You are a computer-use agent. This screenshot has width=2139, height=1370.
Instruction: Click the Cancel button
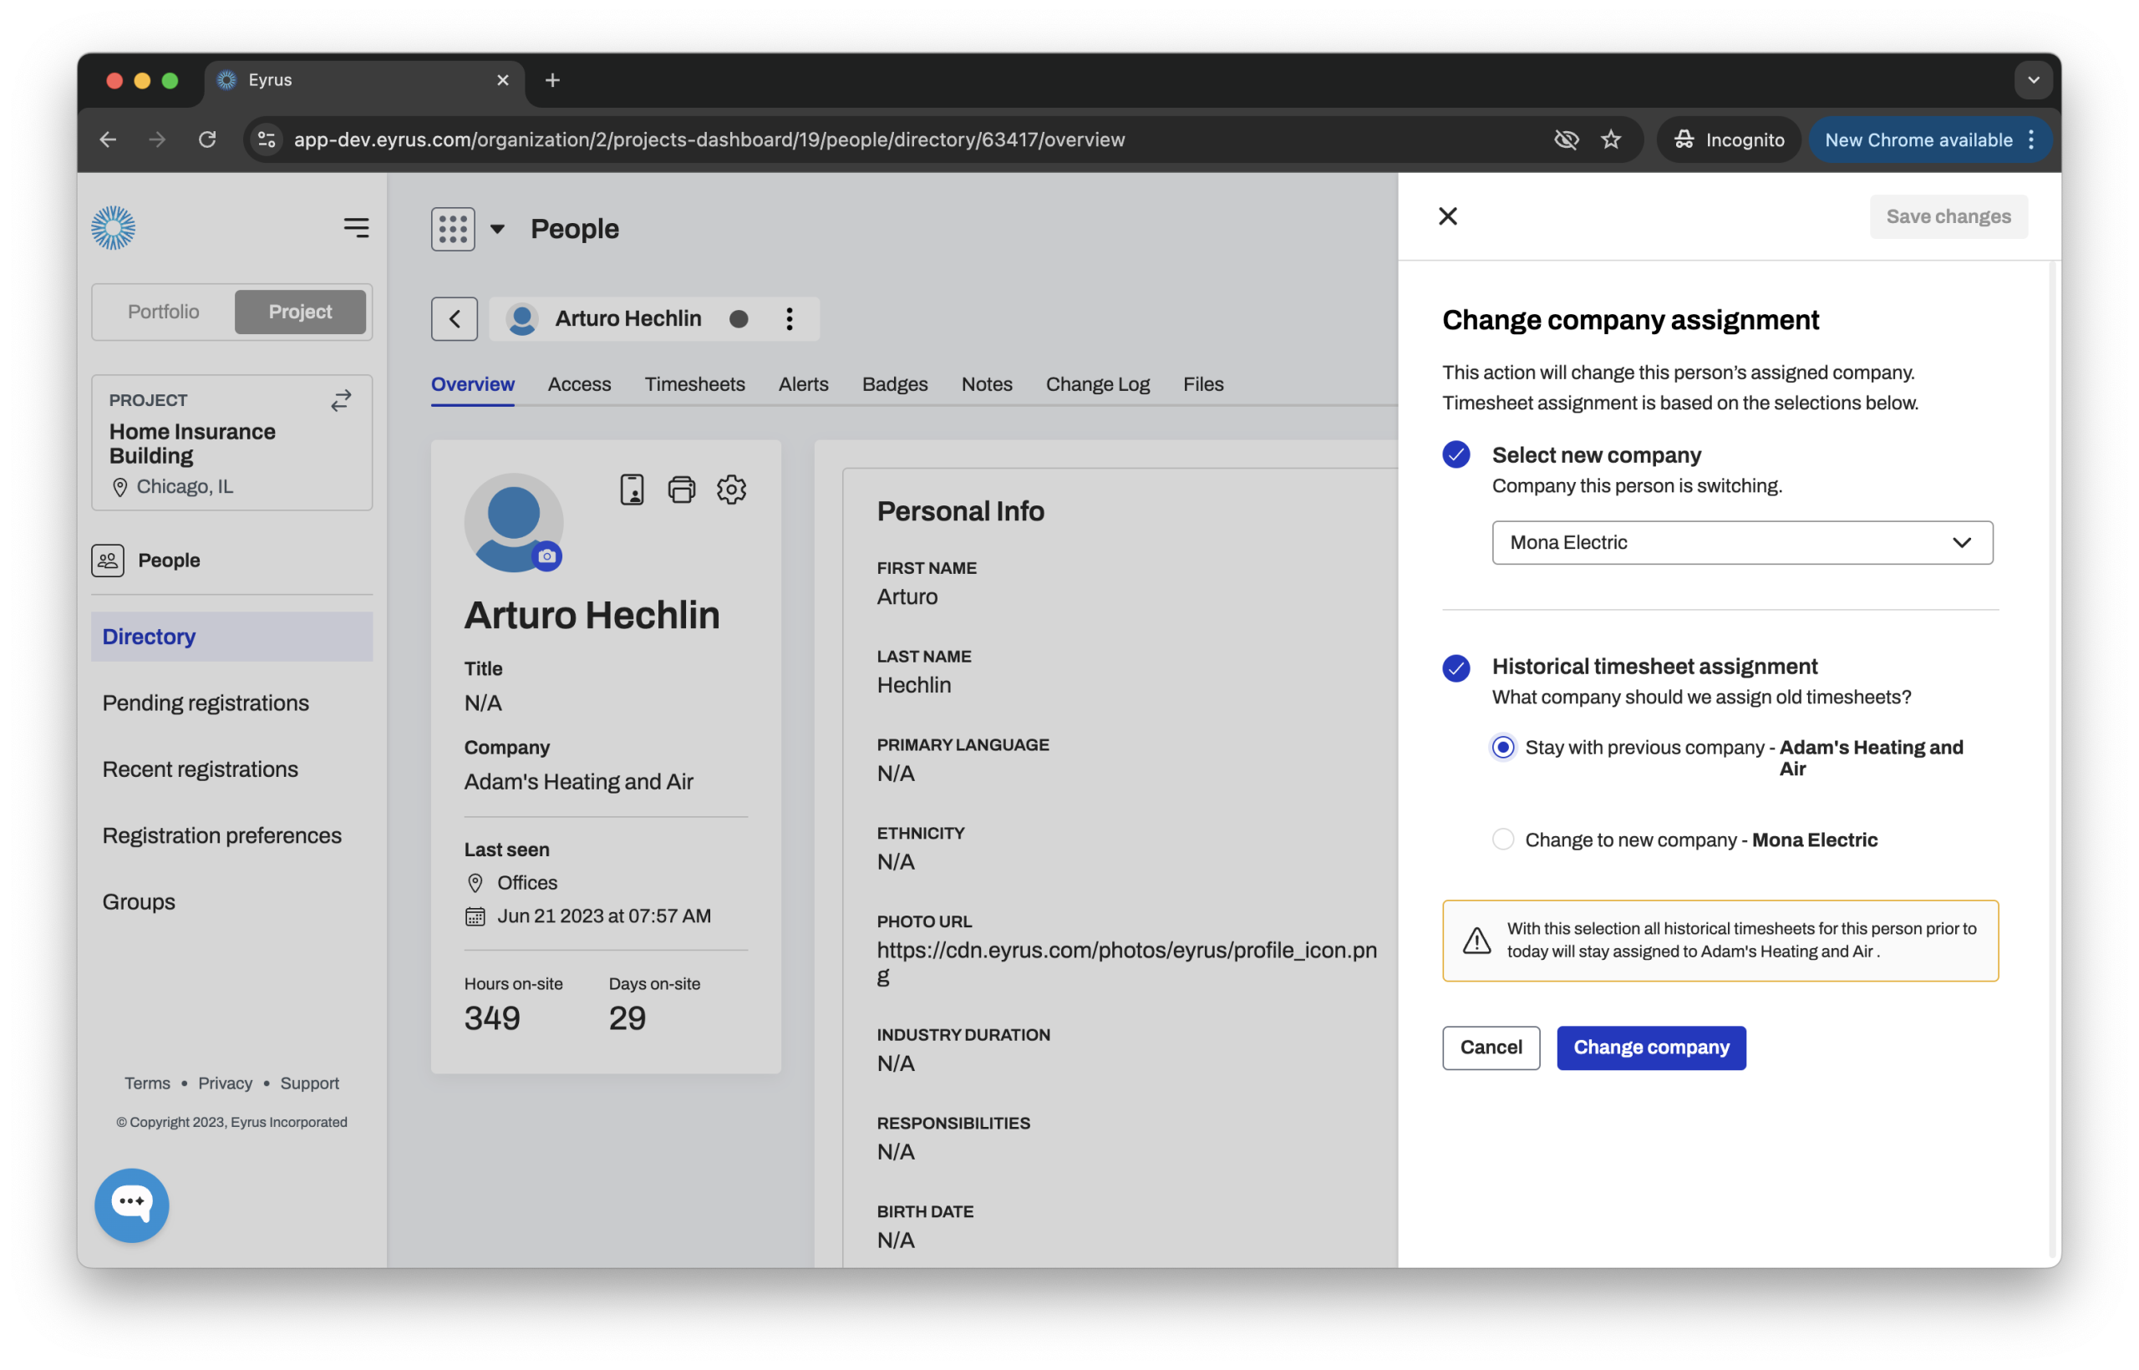point(1491,1047)
